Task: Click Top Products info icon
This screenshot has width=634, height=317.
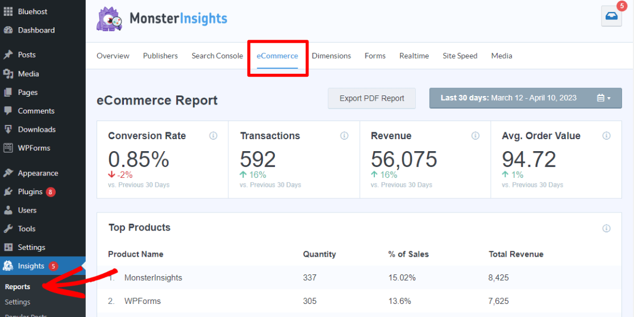Action: click(x=607, y=228)
